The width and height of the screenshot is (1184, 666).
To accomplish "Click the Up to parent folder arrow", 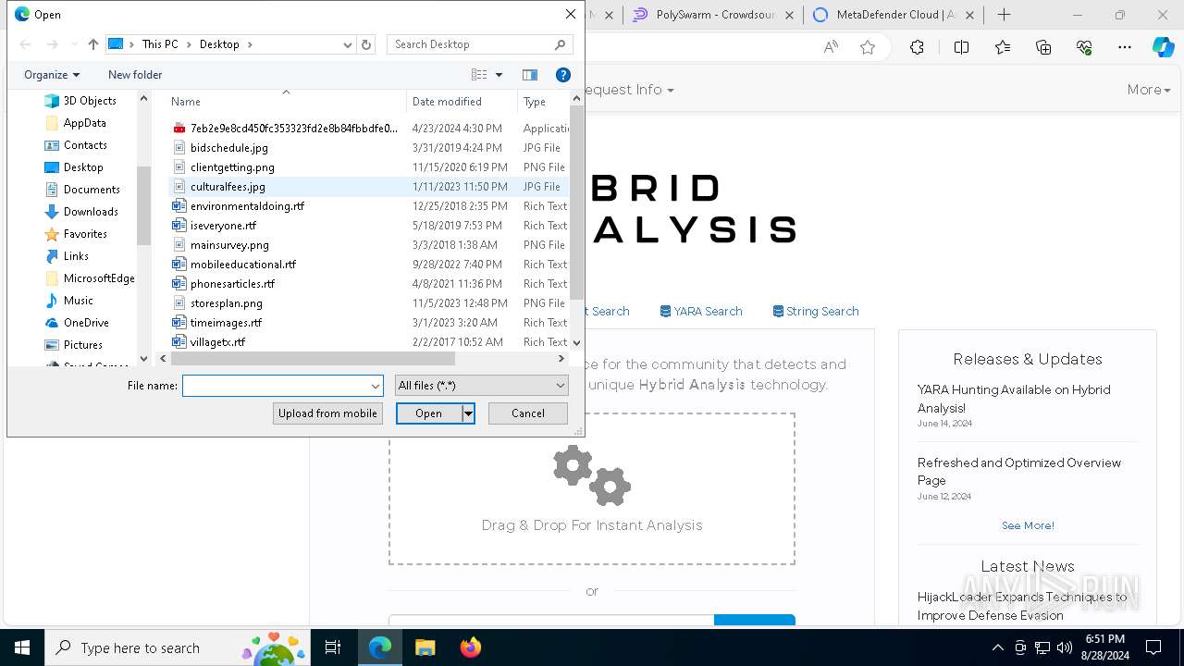I will (x=92, y=44).
